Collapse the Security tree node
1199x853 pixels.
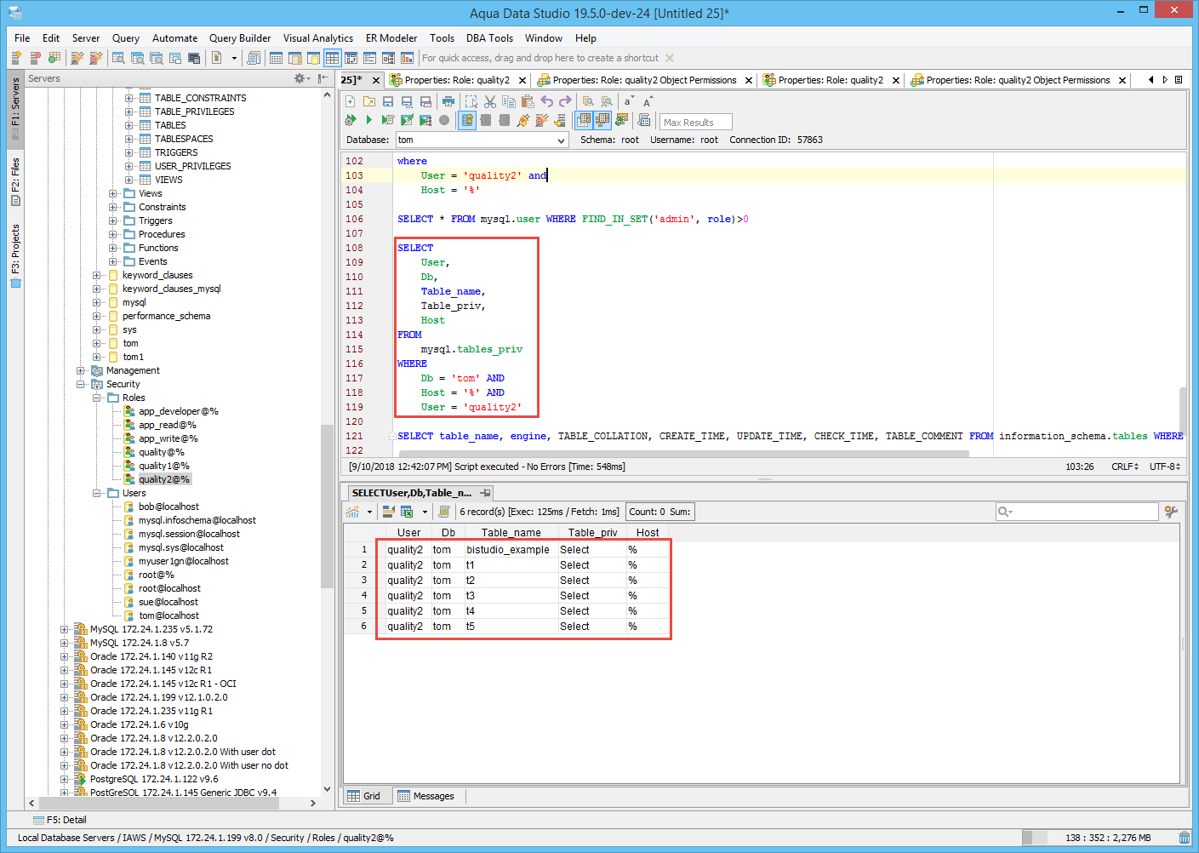[81, 384]
